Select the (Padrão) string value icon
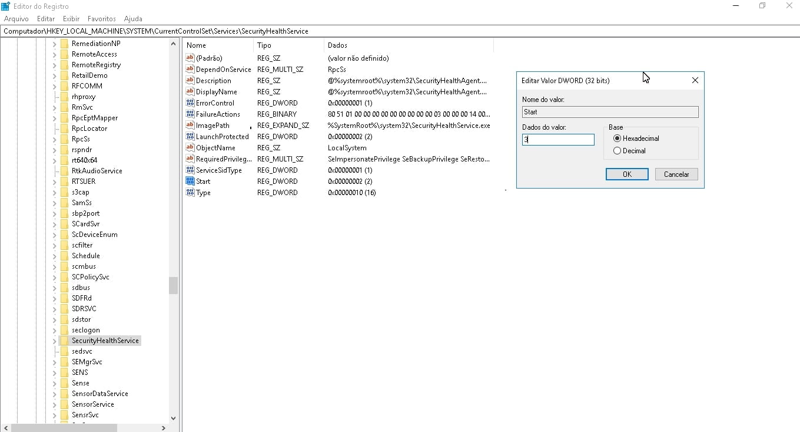800x432 pixels. pyautogui.click(x=190, y=58)
